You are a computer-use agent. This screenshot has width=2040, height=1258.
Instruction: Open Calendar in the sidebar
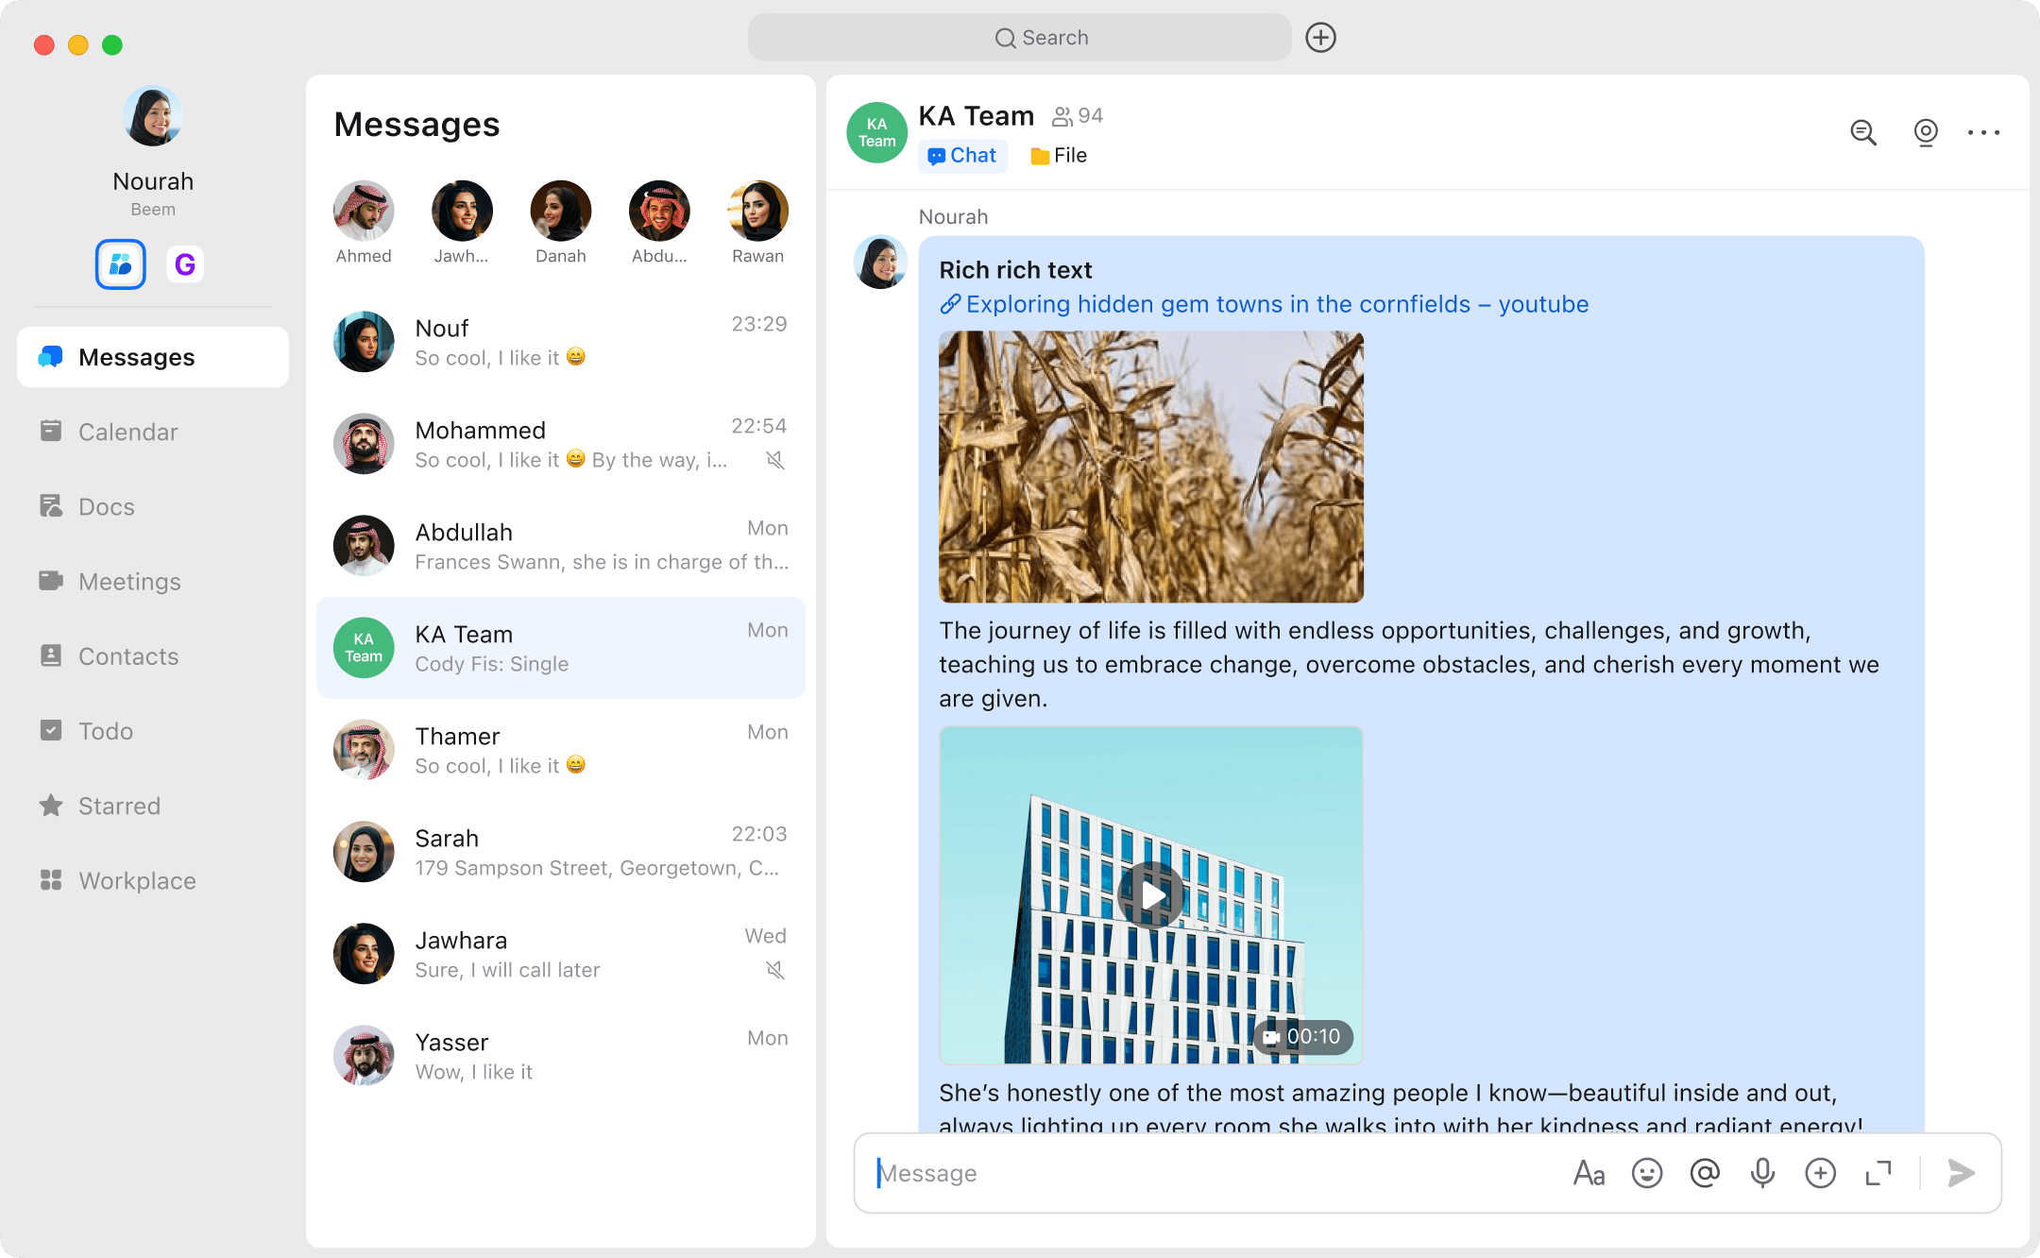tap(127, 432)
